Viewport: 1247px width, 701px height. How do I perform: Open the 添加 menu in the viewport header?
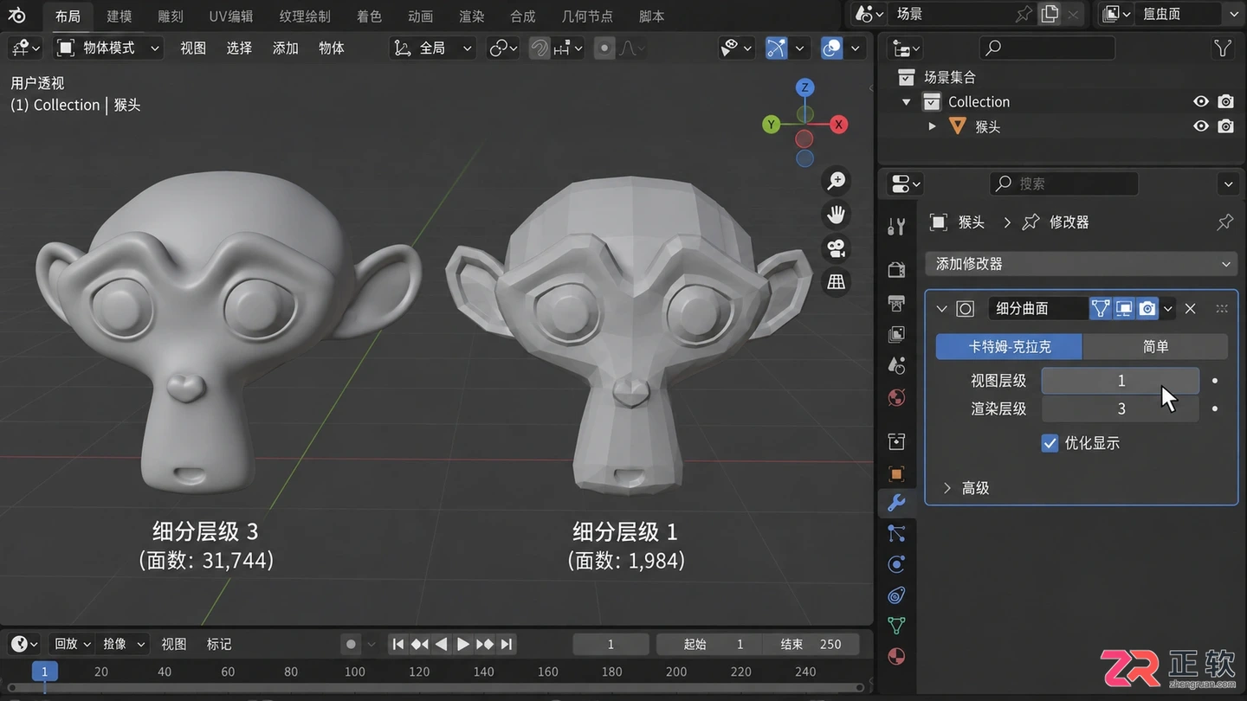[285, 48]
